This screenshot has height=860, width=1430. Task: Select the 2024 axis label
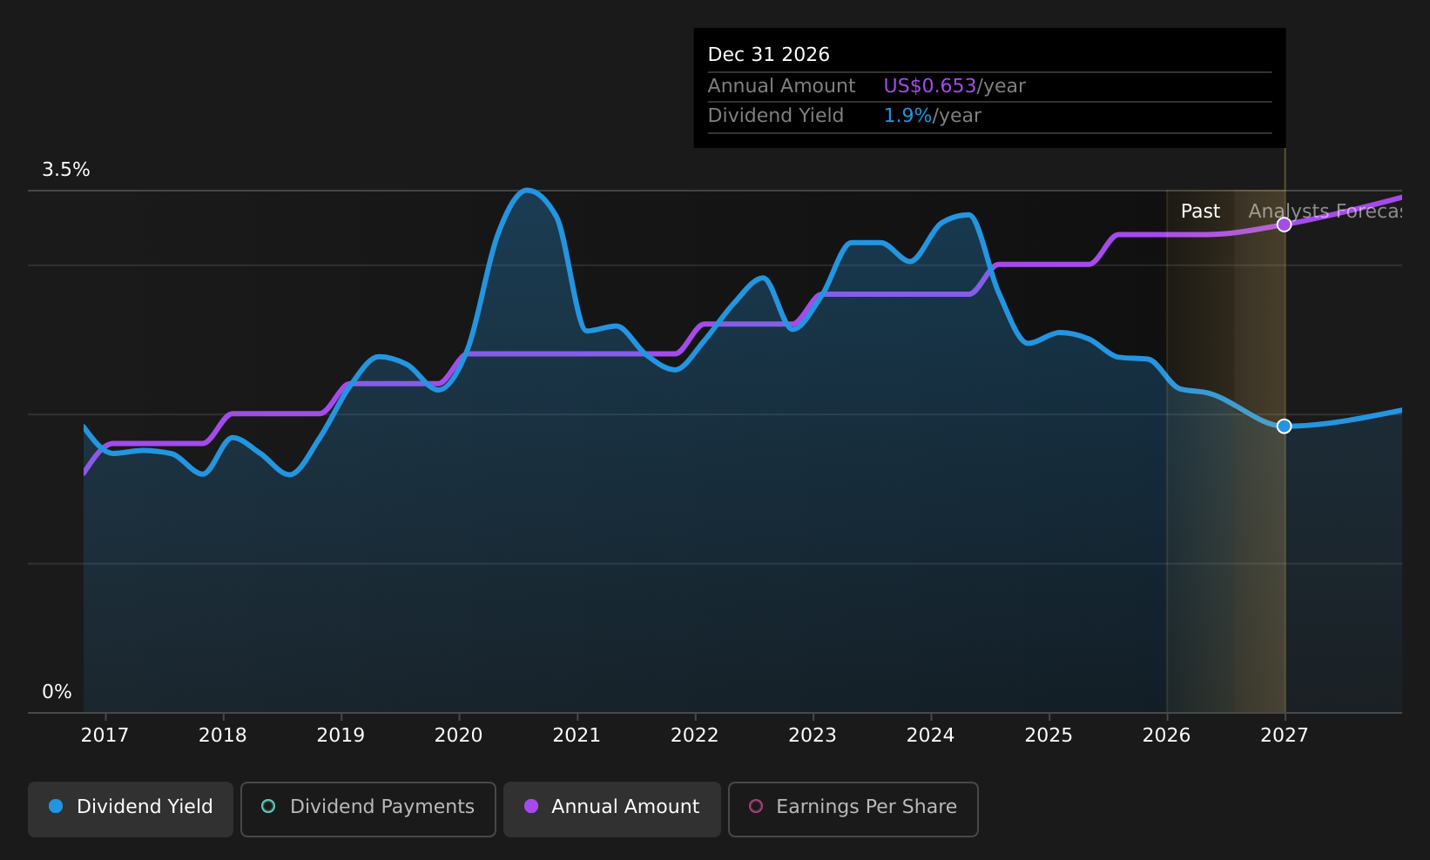pyautogui.click(x=931, y=736)
